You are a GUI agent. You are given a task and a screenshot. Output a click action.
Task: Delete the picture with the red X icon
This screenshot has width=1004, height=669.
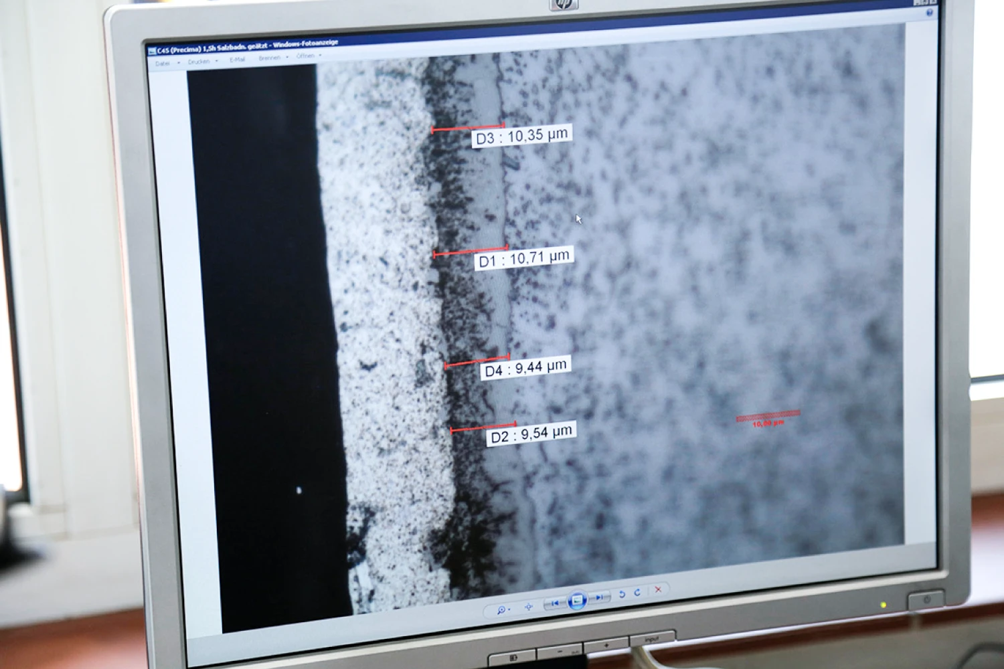(x=658, y=589)
